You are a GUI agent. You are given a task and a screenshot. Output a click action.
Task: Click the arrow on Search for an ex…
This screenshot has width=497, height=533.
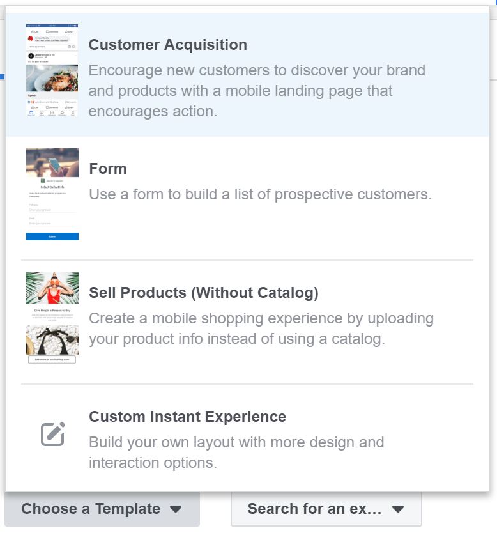point(398,509)
